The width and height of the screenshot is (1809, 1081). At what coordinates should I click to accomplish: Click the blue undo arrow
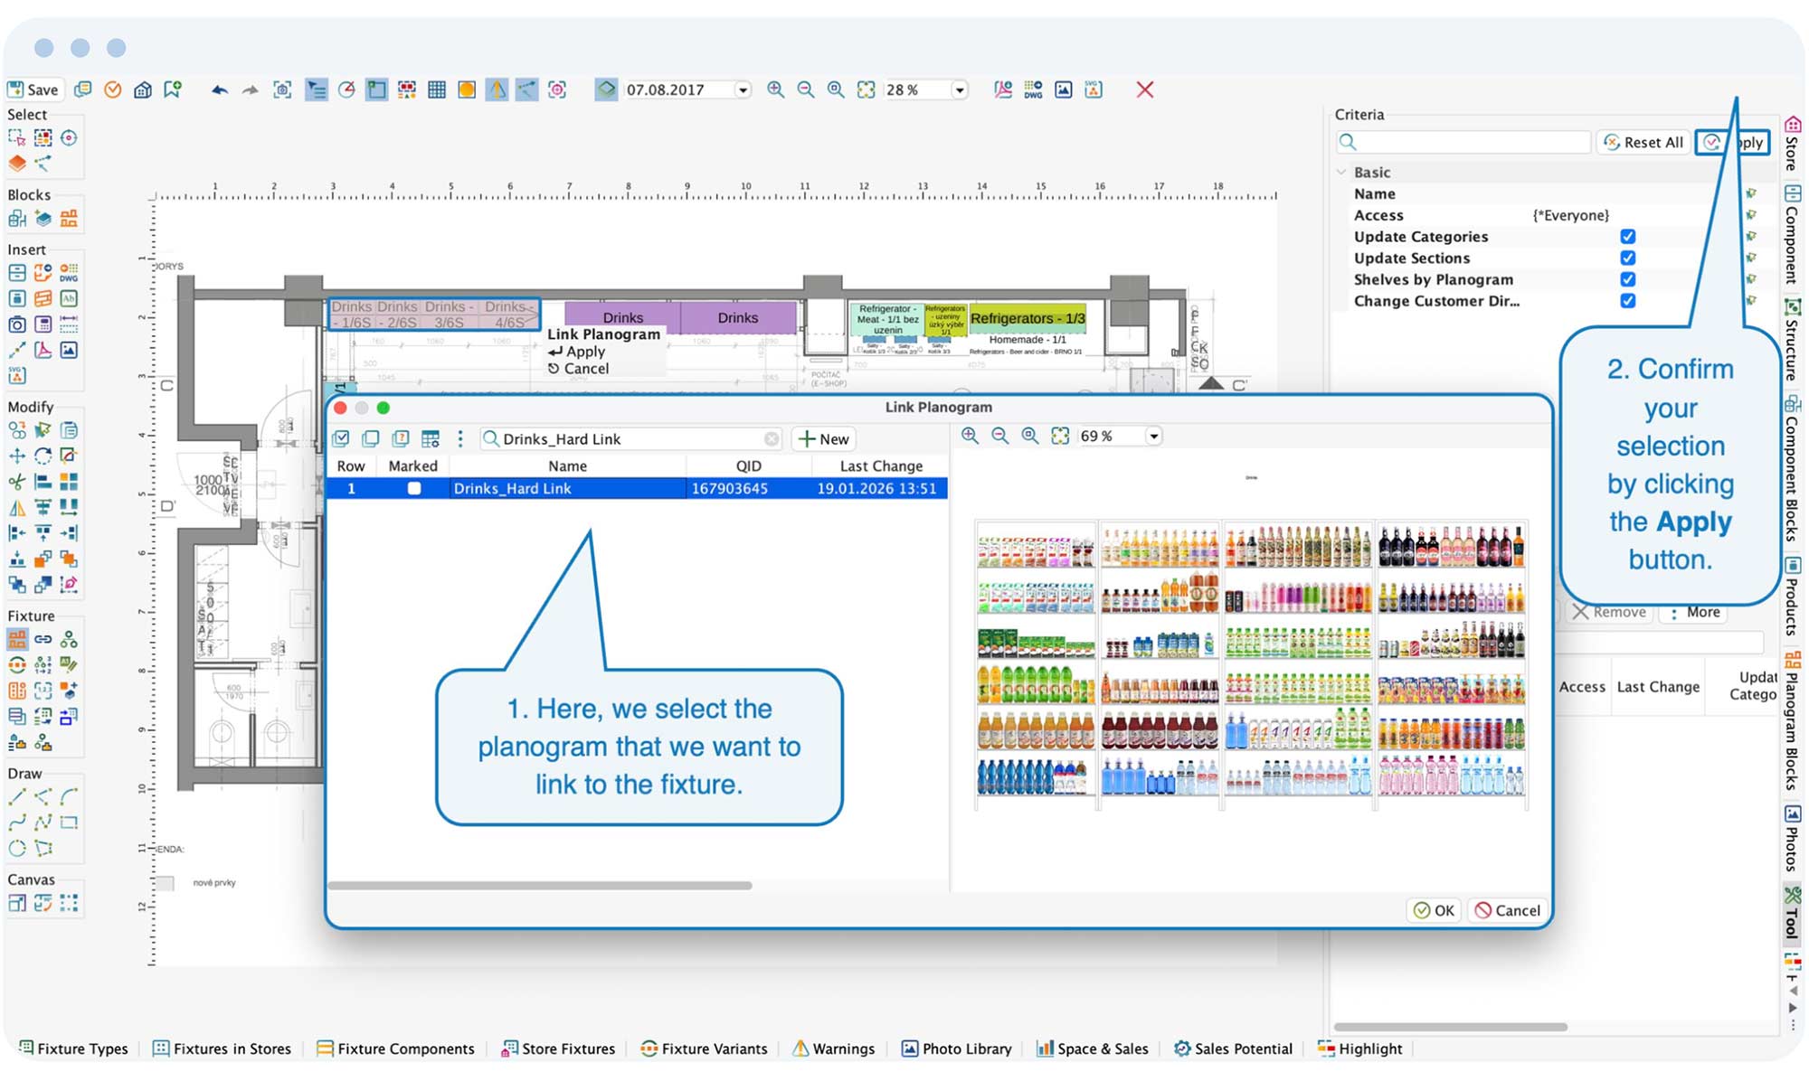click(x=219, y=89)
